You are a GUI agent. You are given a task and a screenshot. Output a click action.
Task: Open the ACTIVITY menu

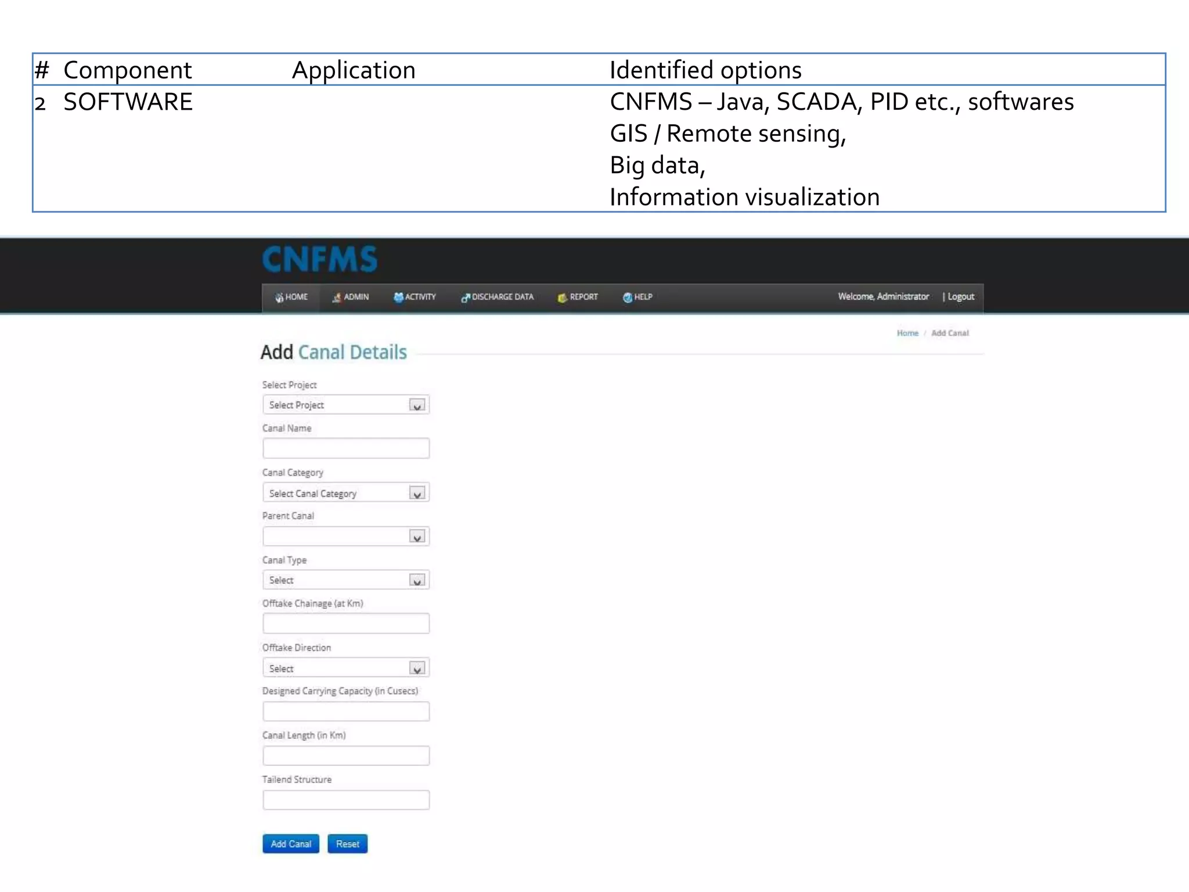click(415, 297)
